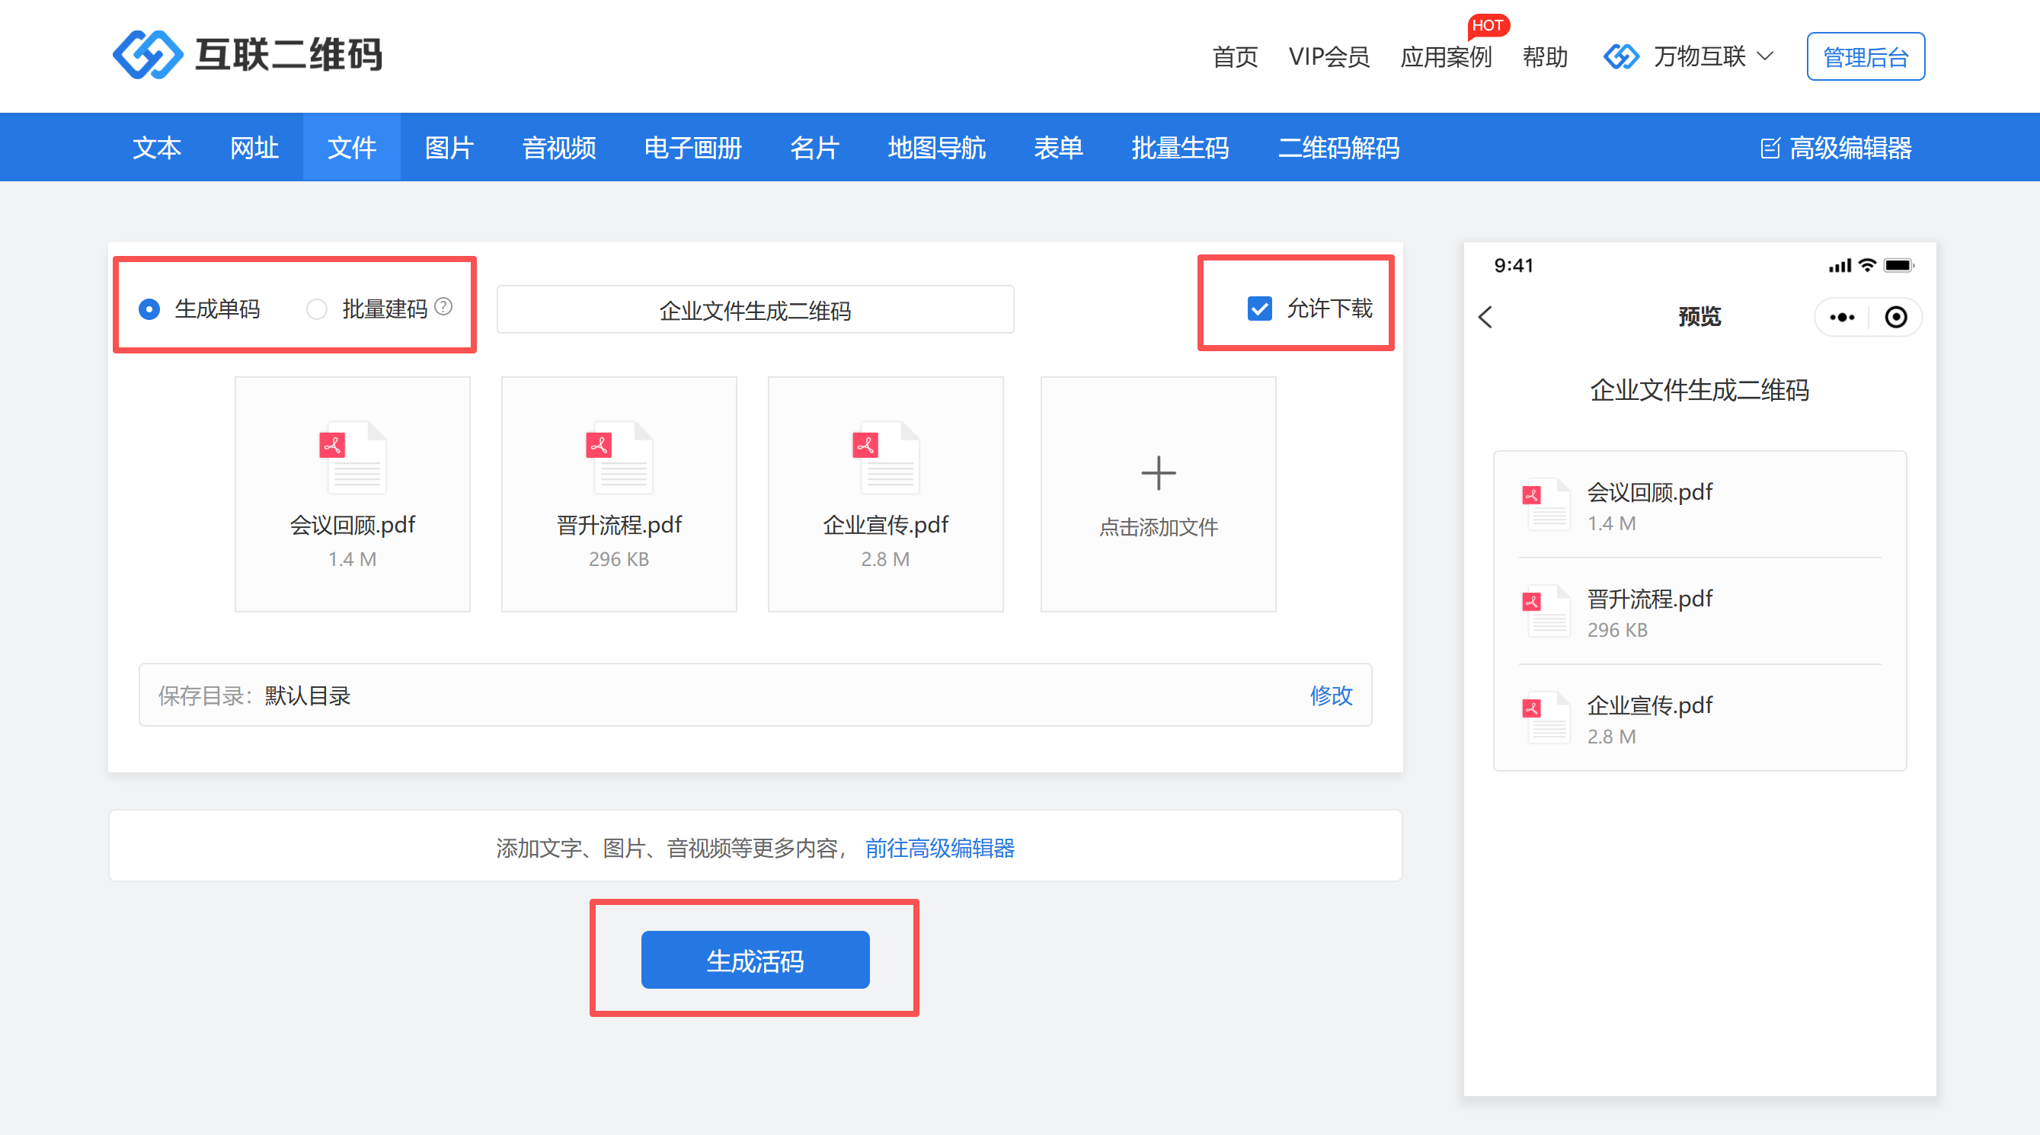Viewport: 2040px width, 1135px height.
Task: Click the back arrow in the preview phone
Action: pyautogui.click(x=1485, y=317)
